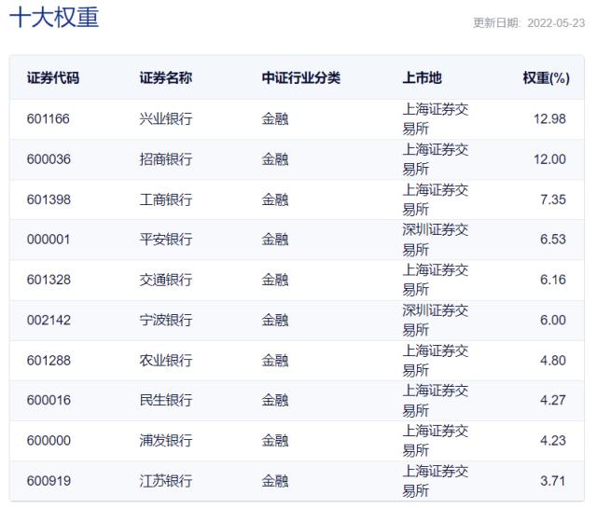Click 金融 in the 宁波银行 row
The height and width of the screenshot is (508, 597).
click(x=275, y=320)
